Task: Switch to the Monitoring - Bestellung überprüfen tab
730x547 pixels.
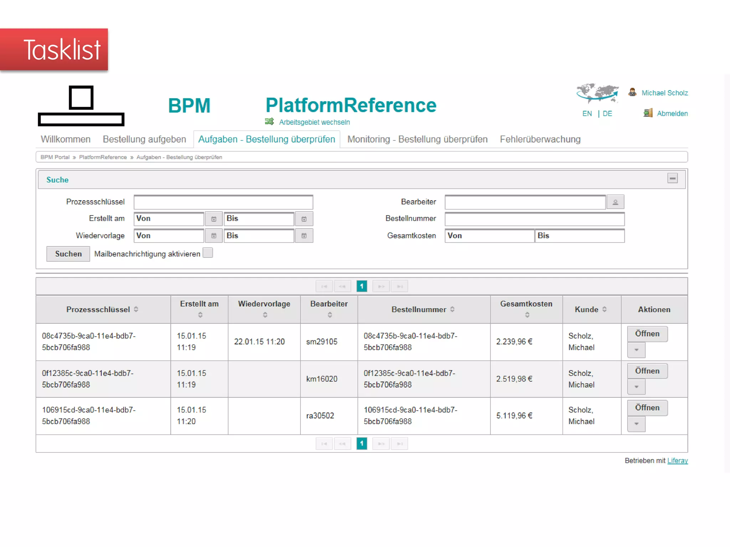Action: coord(417,139)
